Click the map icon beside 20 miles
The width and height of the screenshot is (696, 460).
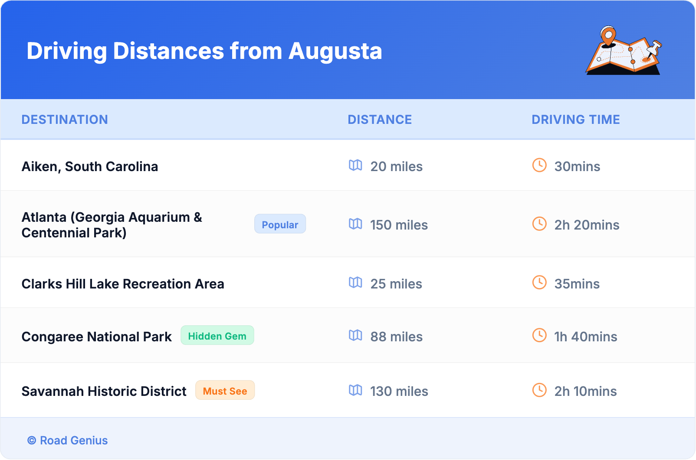pos(355,165)
